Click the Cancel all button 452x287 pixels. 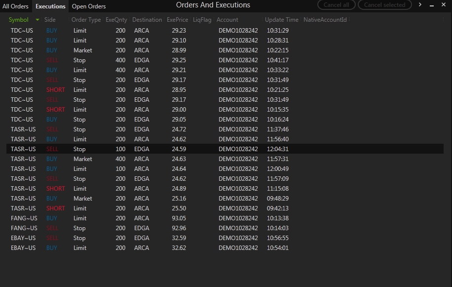336,4
